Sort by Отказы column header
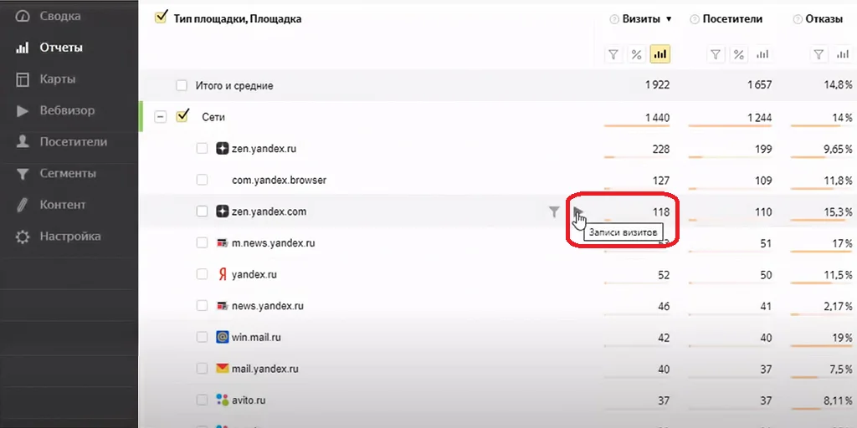Viewport: 857px width, 428px height. 824,19
